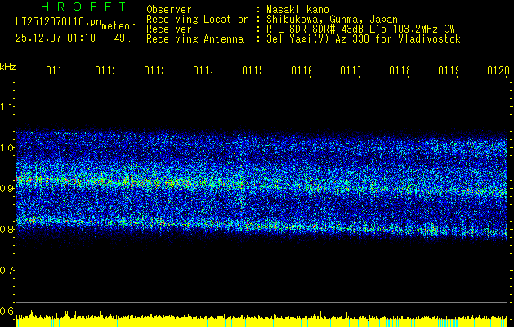Click the 'Observer' field label
This screenshot has width=514, height=327.
click(169, 10)
